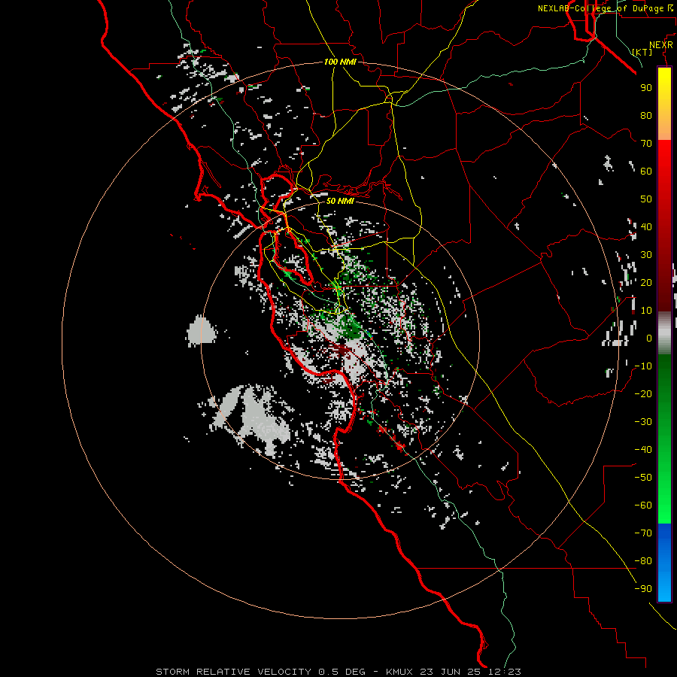Select the positive 20 scale value
Viewport: 677px width, 677px height.
[646, 282]
